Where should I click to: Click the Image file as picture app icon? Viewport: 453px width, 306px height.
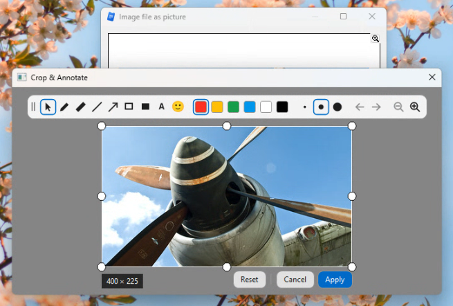coord(111,17)
